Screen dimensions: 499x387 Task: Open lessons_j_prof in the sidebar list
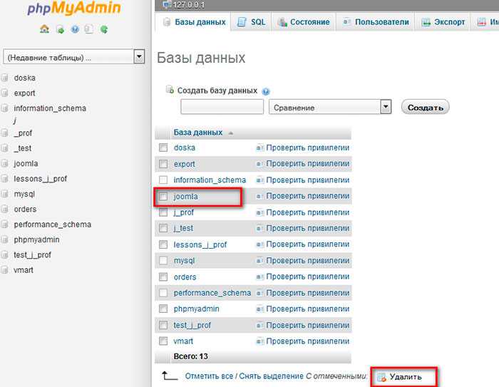point(41,179)
